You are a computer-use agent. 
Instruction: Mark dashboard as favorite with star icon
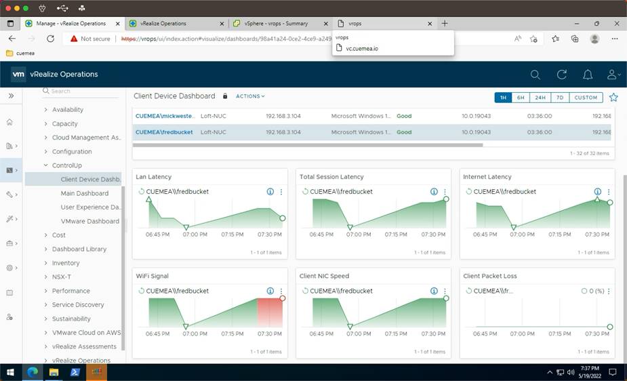pyautogui.click(x=613, y=97)
